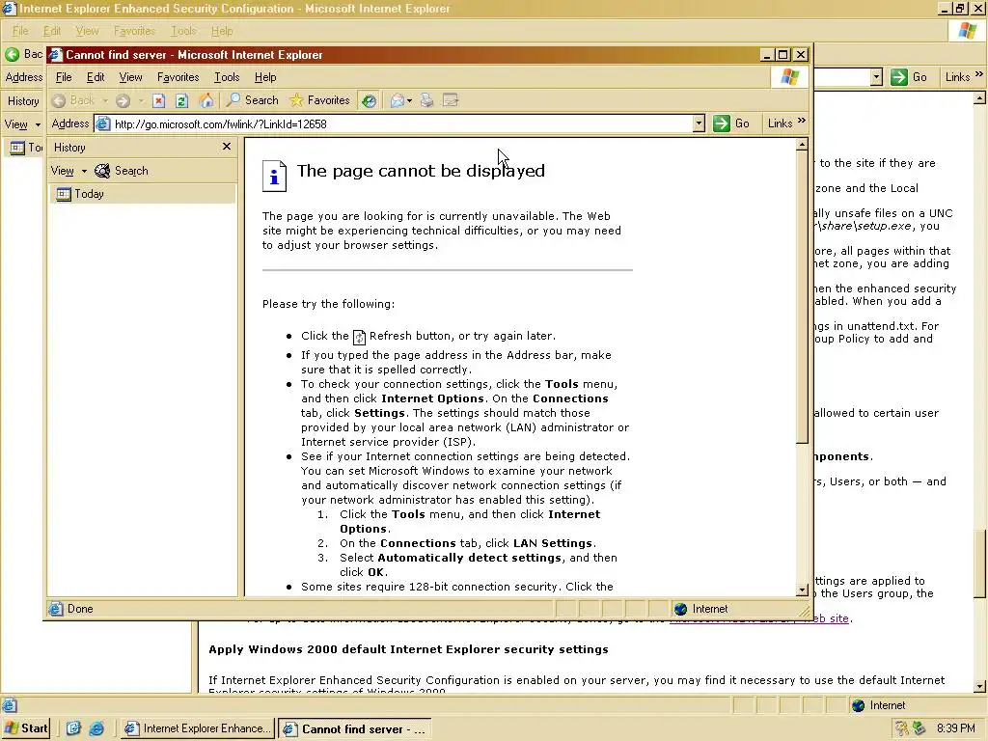Click the Internet zone icon in background status bar

click(x=858, y=705)
